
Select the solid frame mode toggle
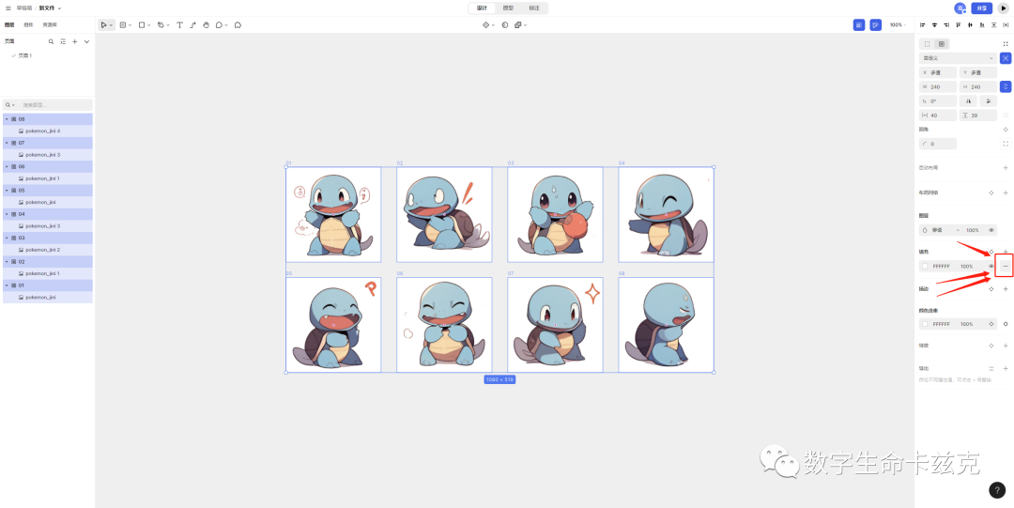coord(942,44)
